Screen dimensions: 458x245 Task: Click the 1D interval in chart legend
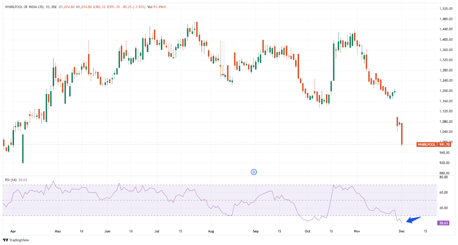[48, 7]
